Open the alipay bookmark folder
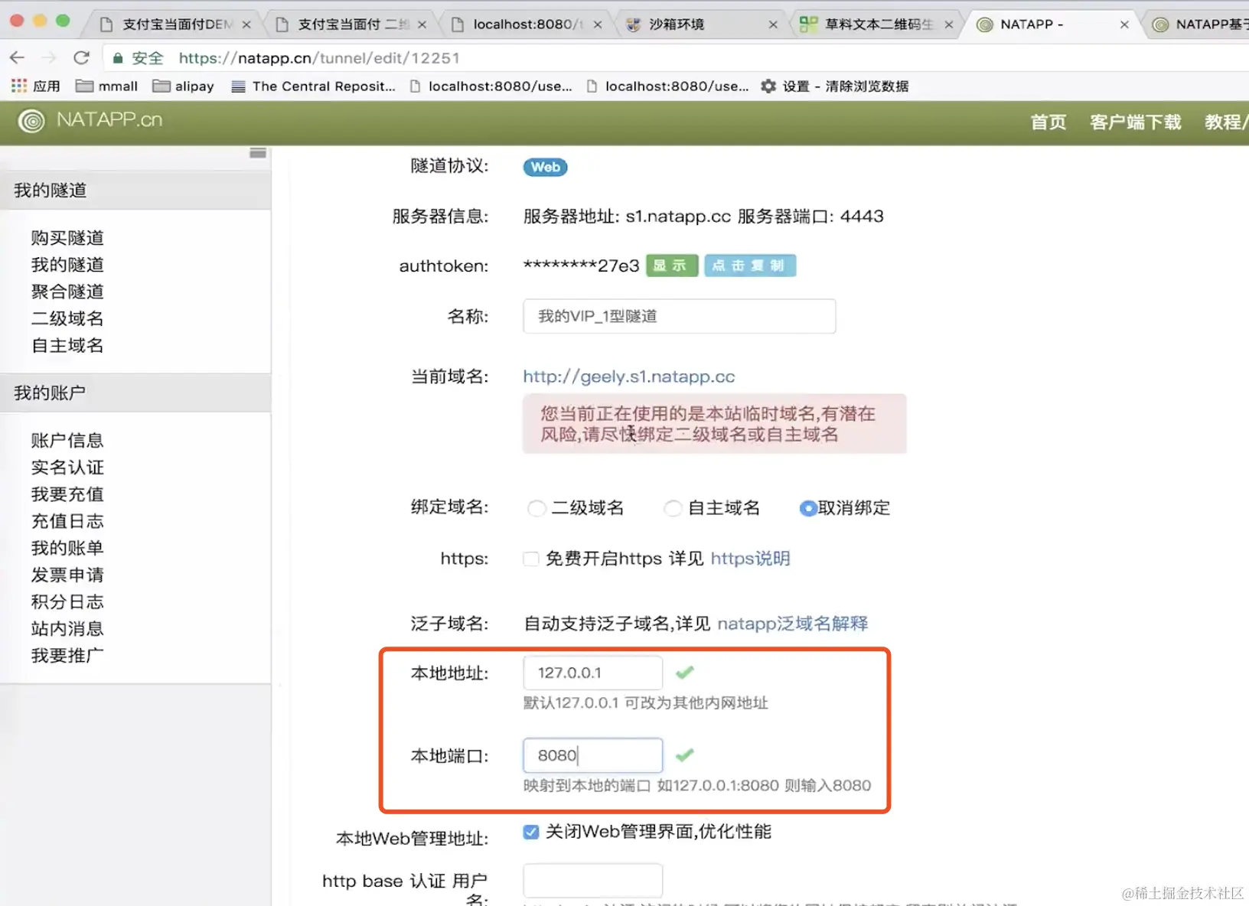The image size is (1249, 906). coord(183,86)
